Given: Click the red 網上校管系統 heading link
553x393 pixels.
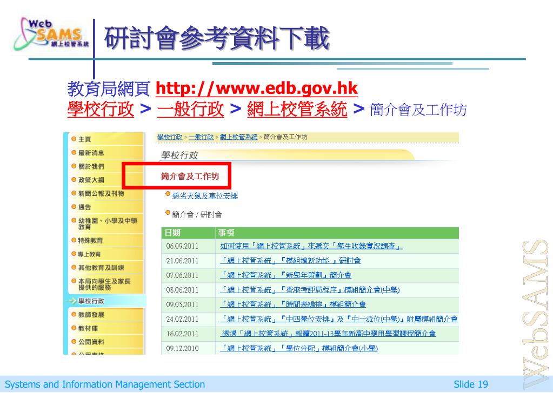Looking at the screenshot, I should point(297,109).
